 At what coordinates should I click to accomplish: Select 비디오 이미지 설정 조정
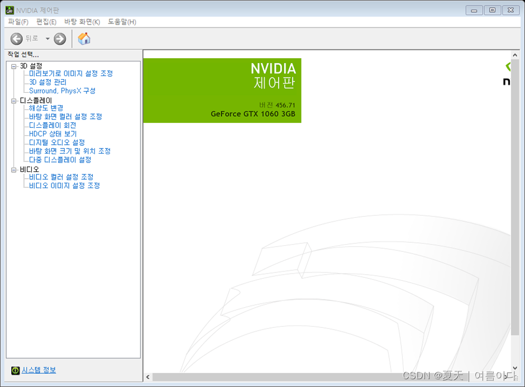pyautogui.click(x=65, y=185)
